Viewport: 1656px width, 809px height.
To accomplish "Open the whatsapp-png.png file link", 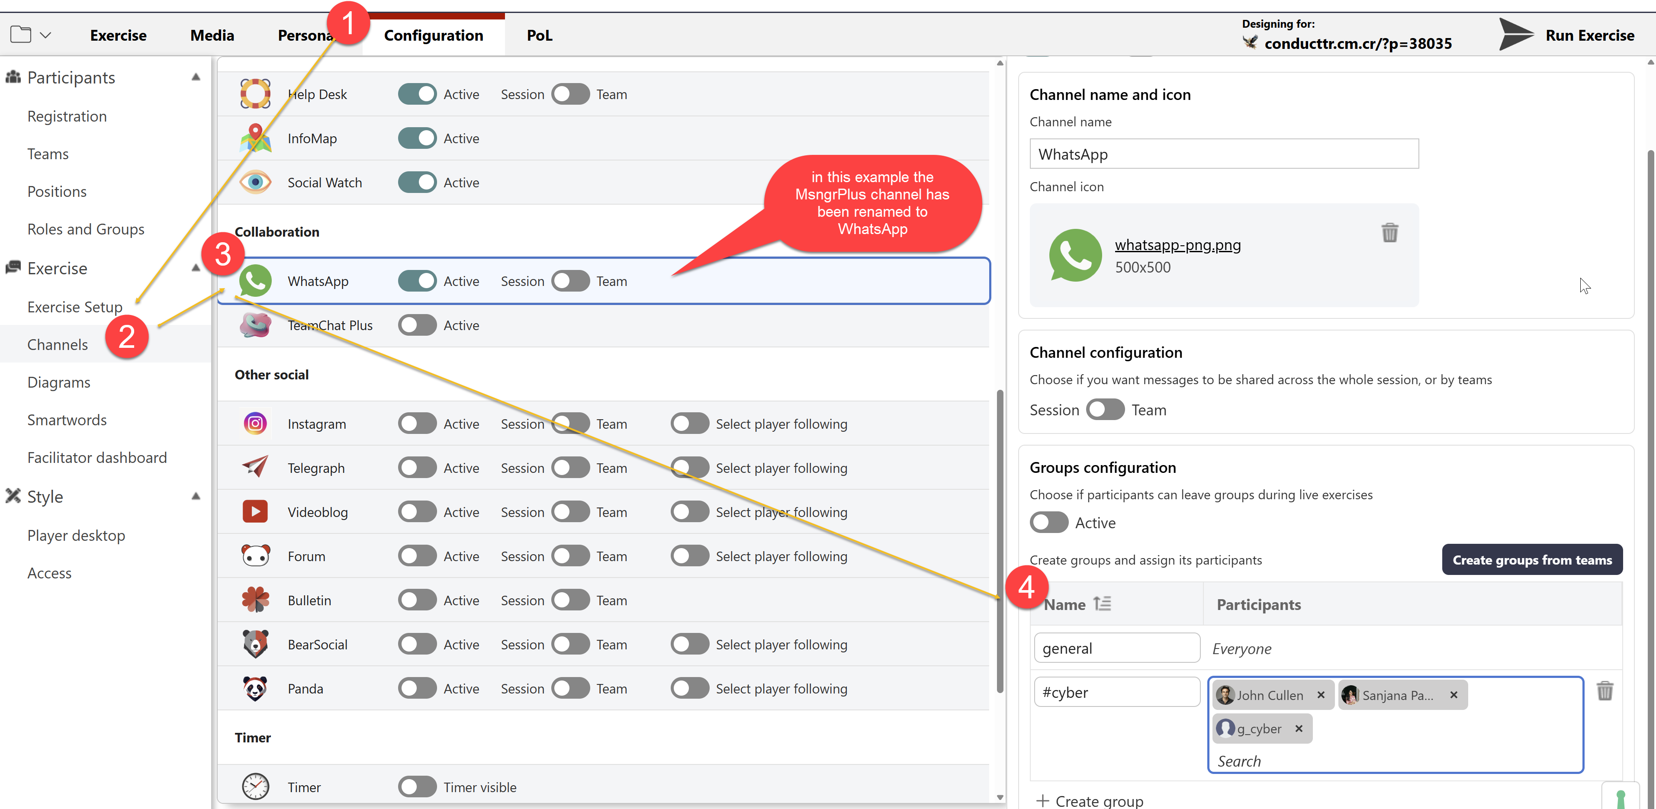I will 1177,245.
